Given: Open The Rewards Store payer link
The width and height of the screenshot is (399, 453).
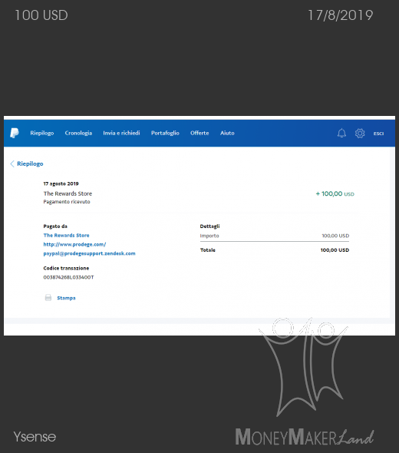Looking at the screenshot, I should (x=66, y=235).
